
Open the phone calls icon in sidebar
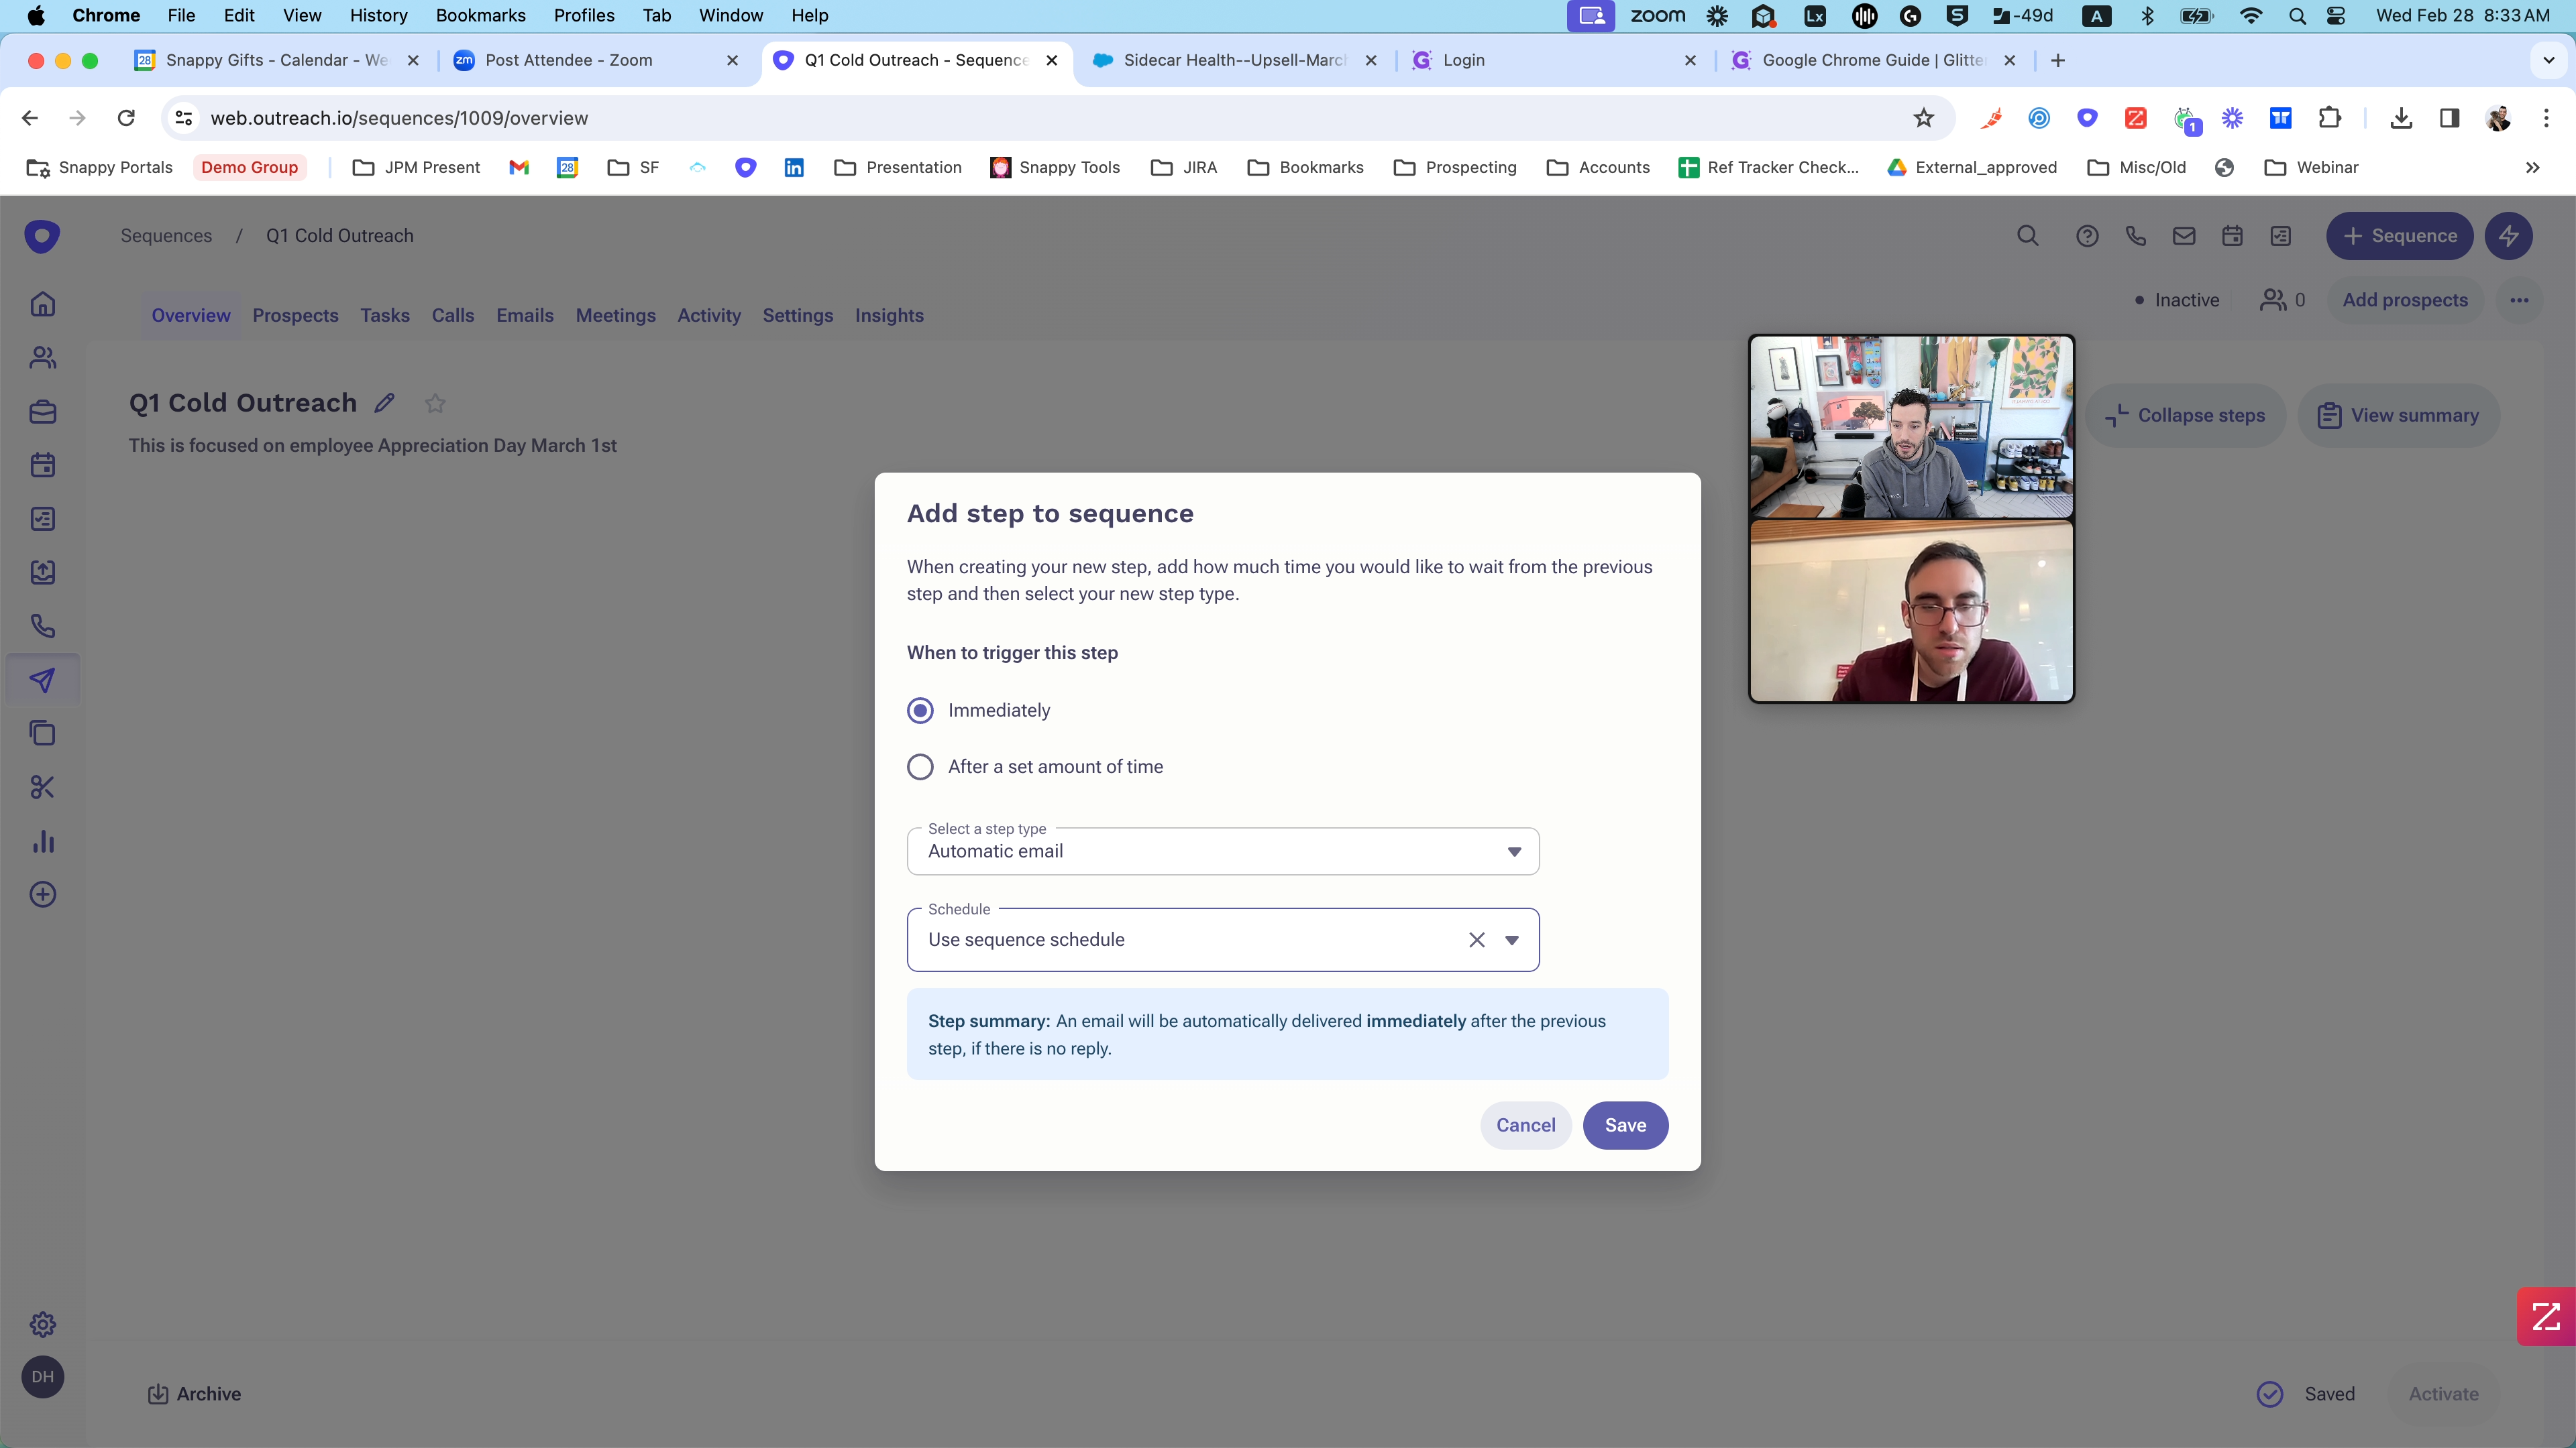tap(42, 627)
